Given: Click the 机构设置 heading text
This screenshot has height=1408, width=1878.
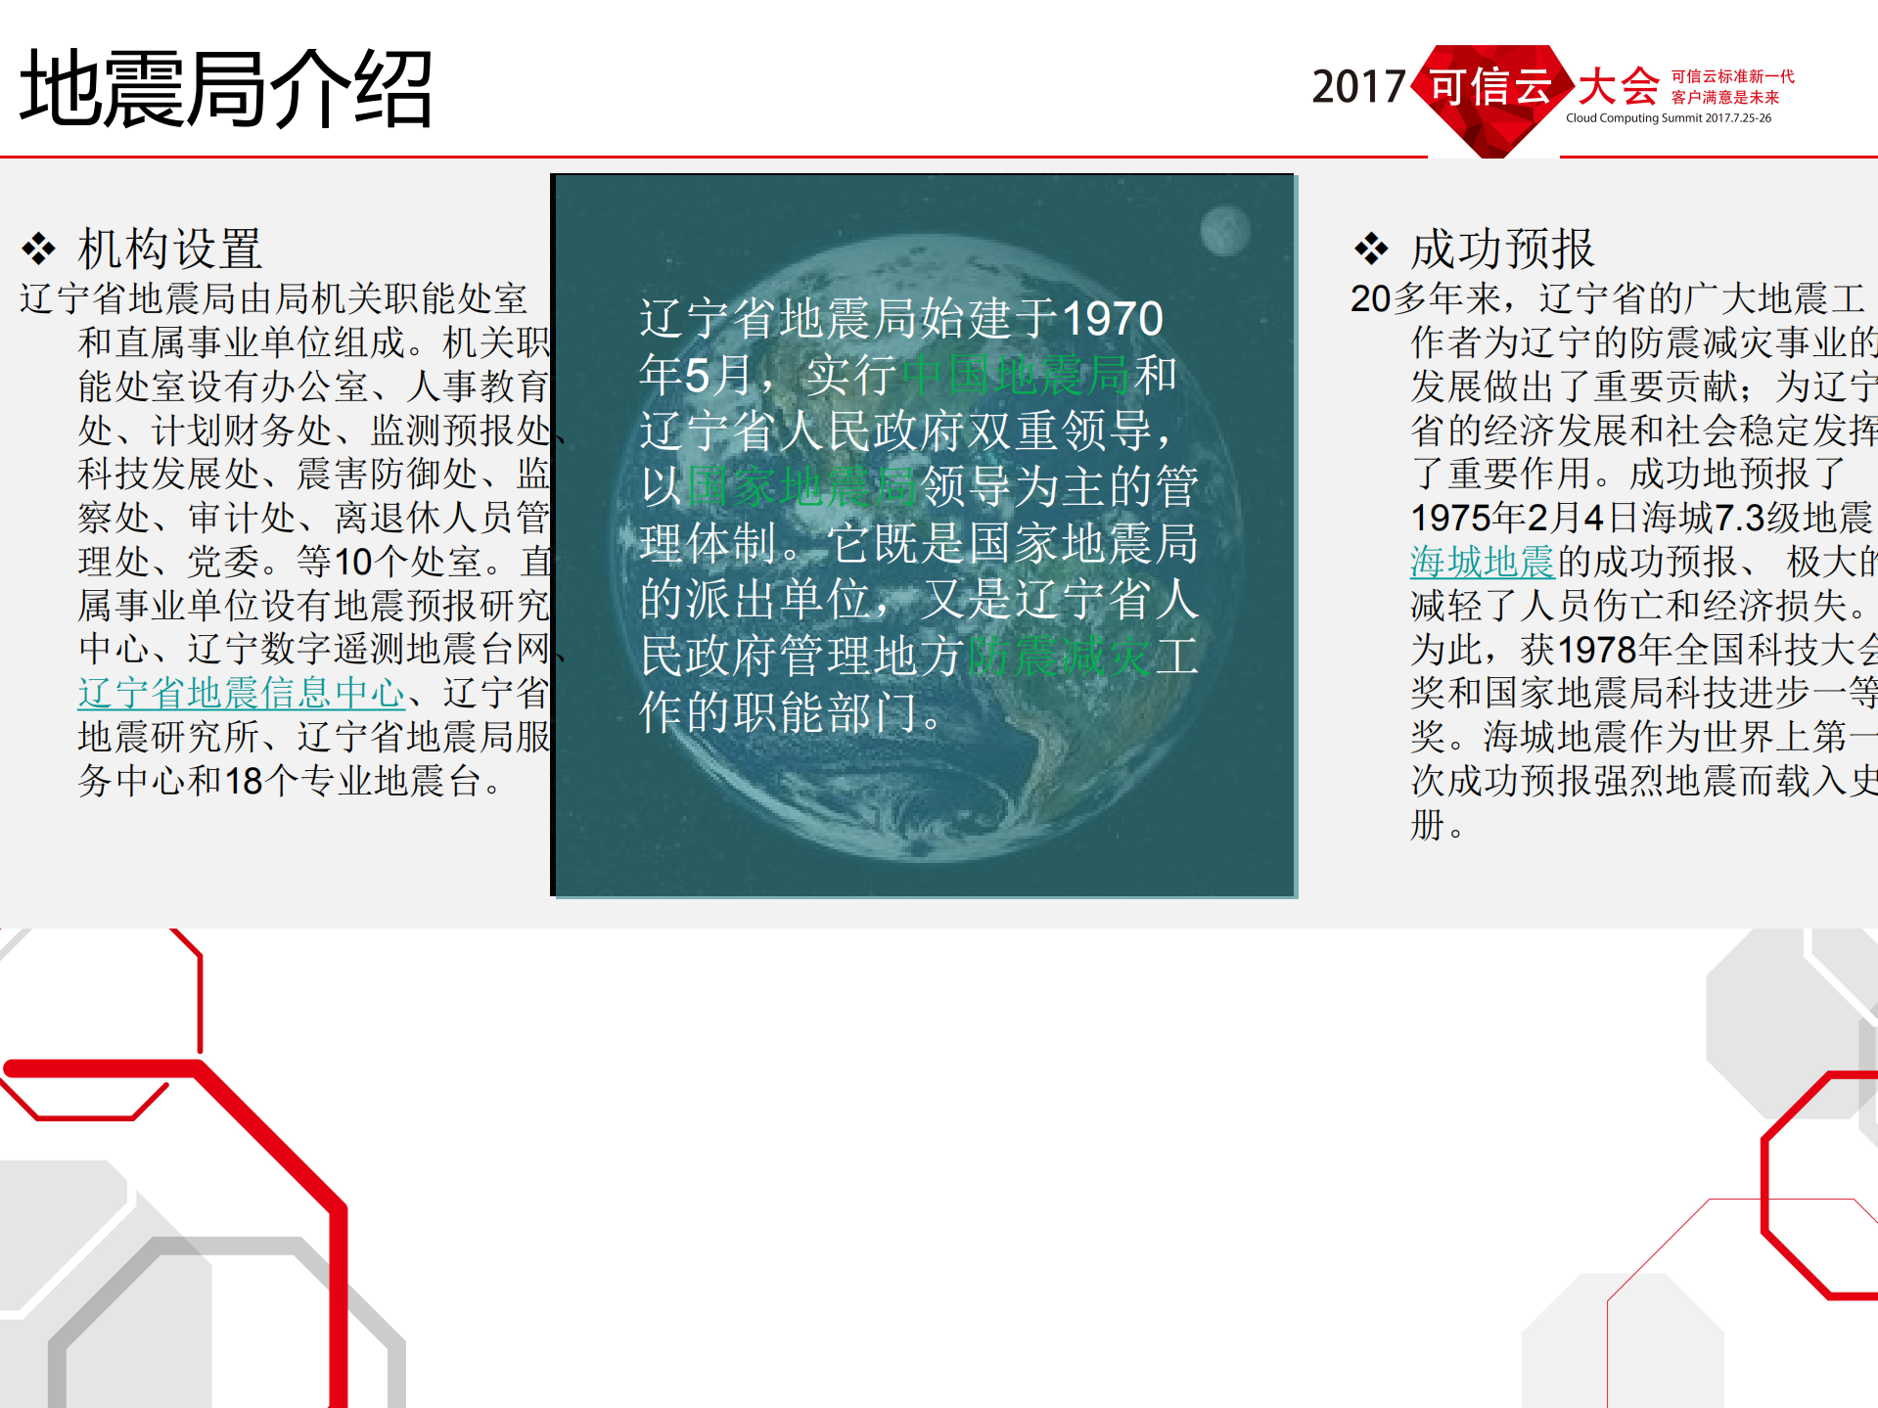Looking at the screenshot, I should click(168, 248).
